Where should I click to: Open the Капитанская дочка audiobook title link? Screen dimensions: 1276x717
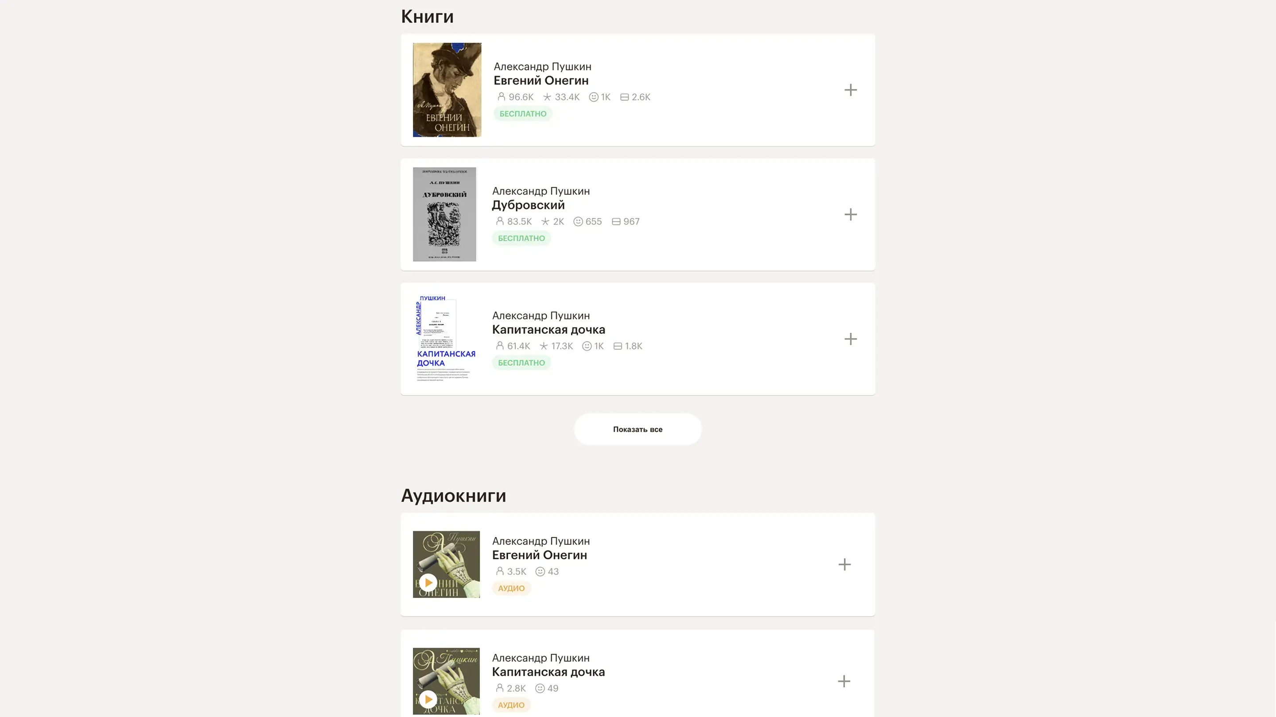549,672
